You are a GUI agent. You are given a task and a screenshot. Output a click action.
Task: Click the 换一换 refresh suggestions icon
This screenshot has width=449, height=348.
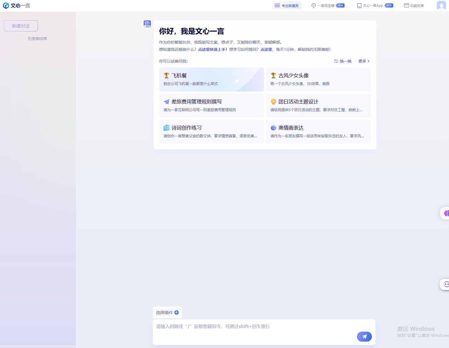[336, 61]
